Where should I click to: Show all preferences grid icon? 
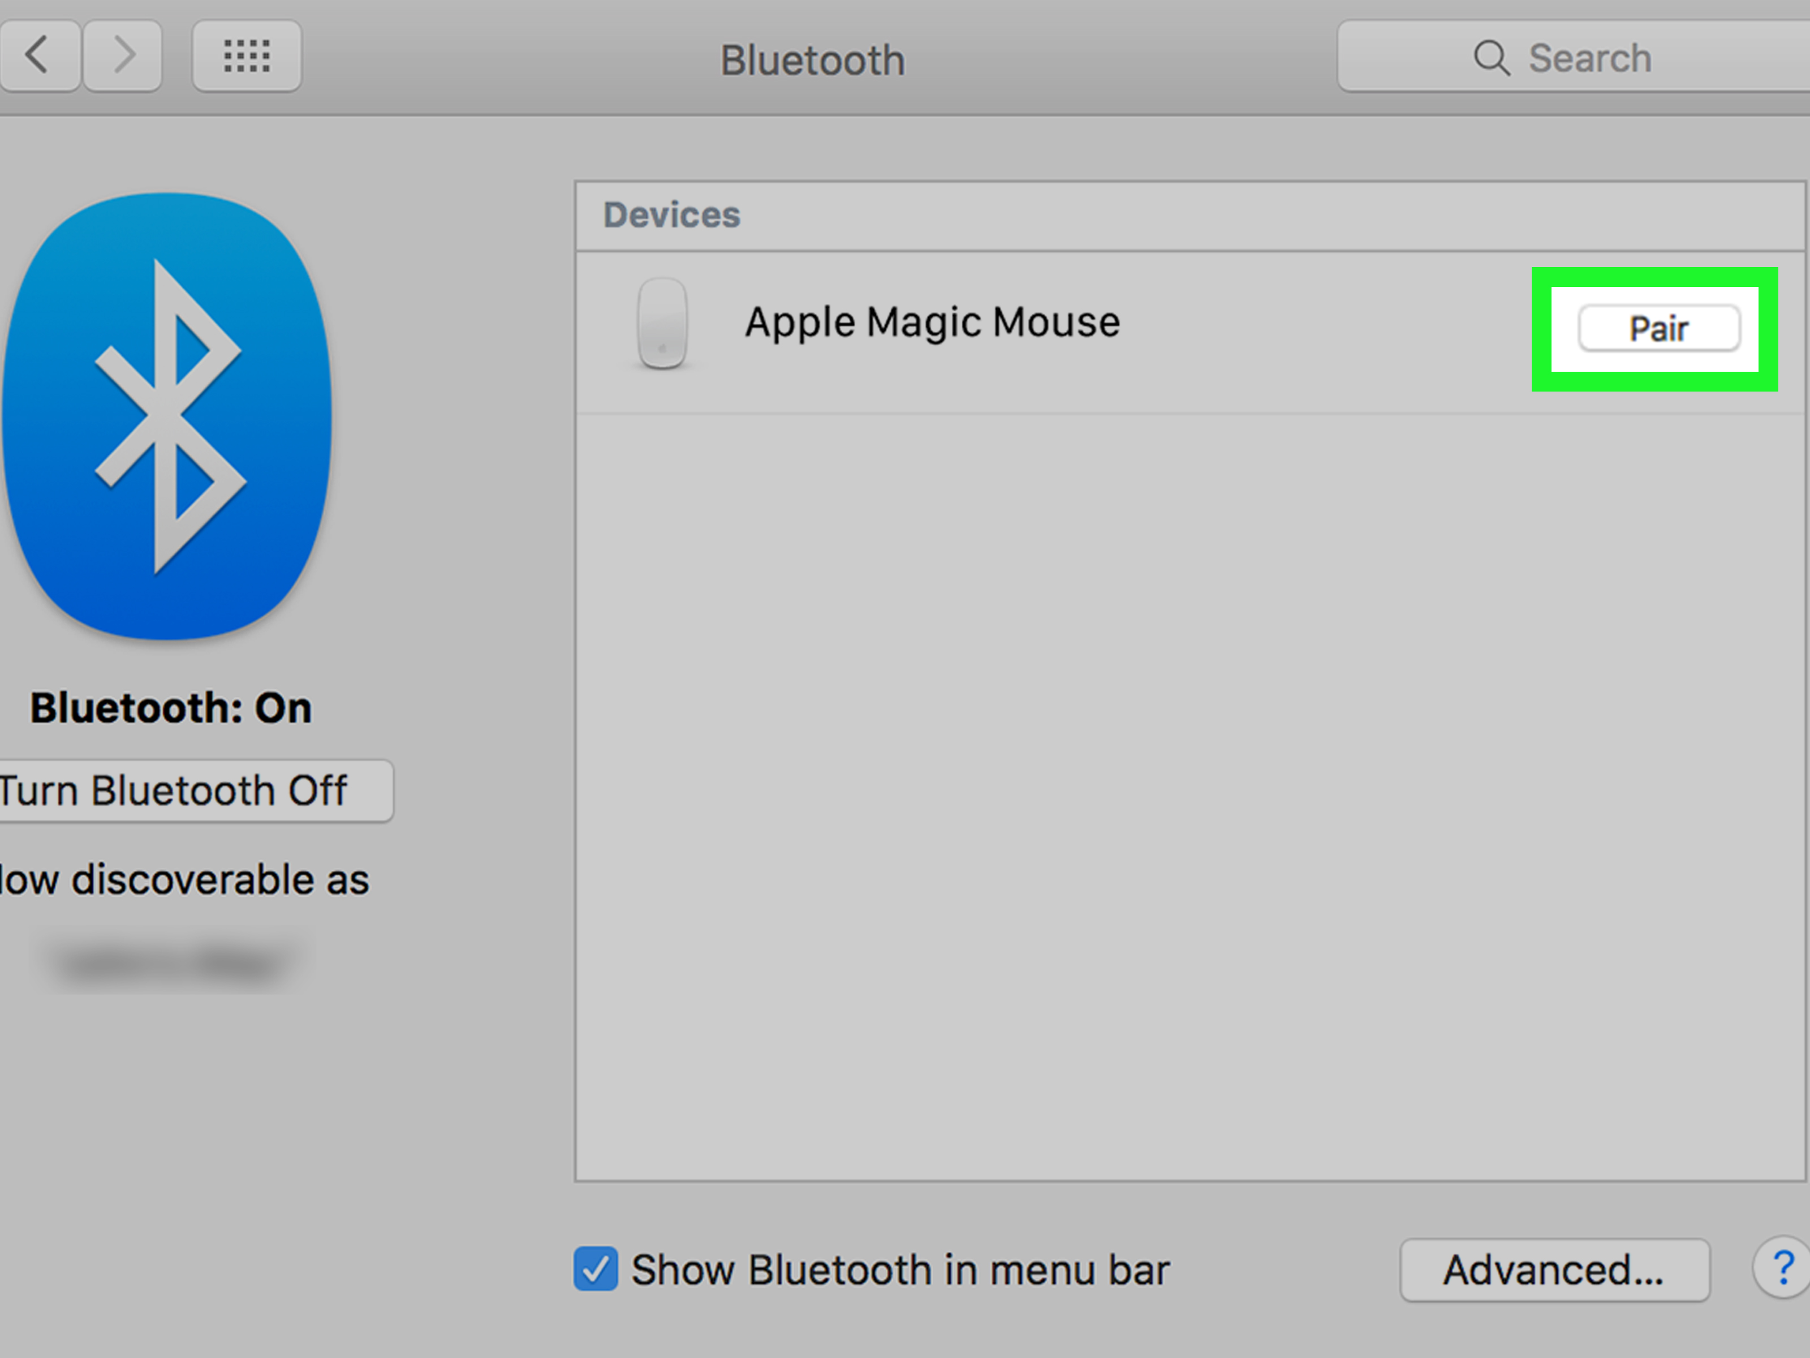(247, 57)
